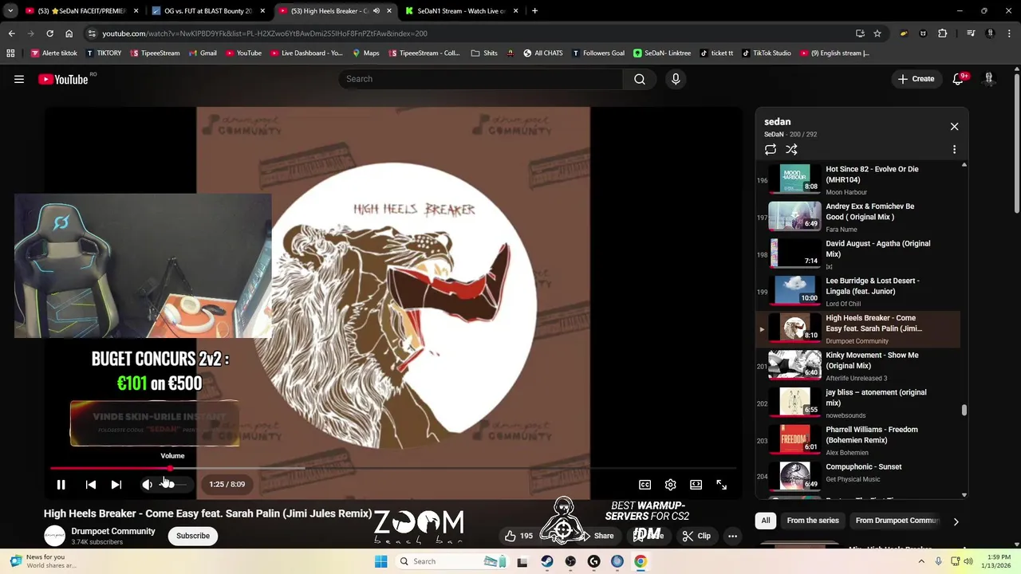Toggle shuffle playlist icon
The image size is (1021, 574).
(791, 149)
